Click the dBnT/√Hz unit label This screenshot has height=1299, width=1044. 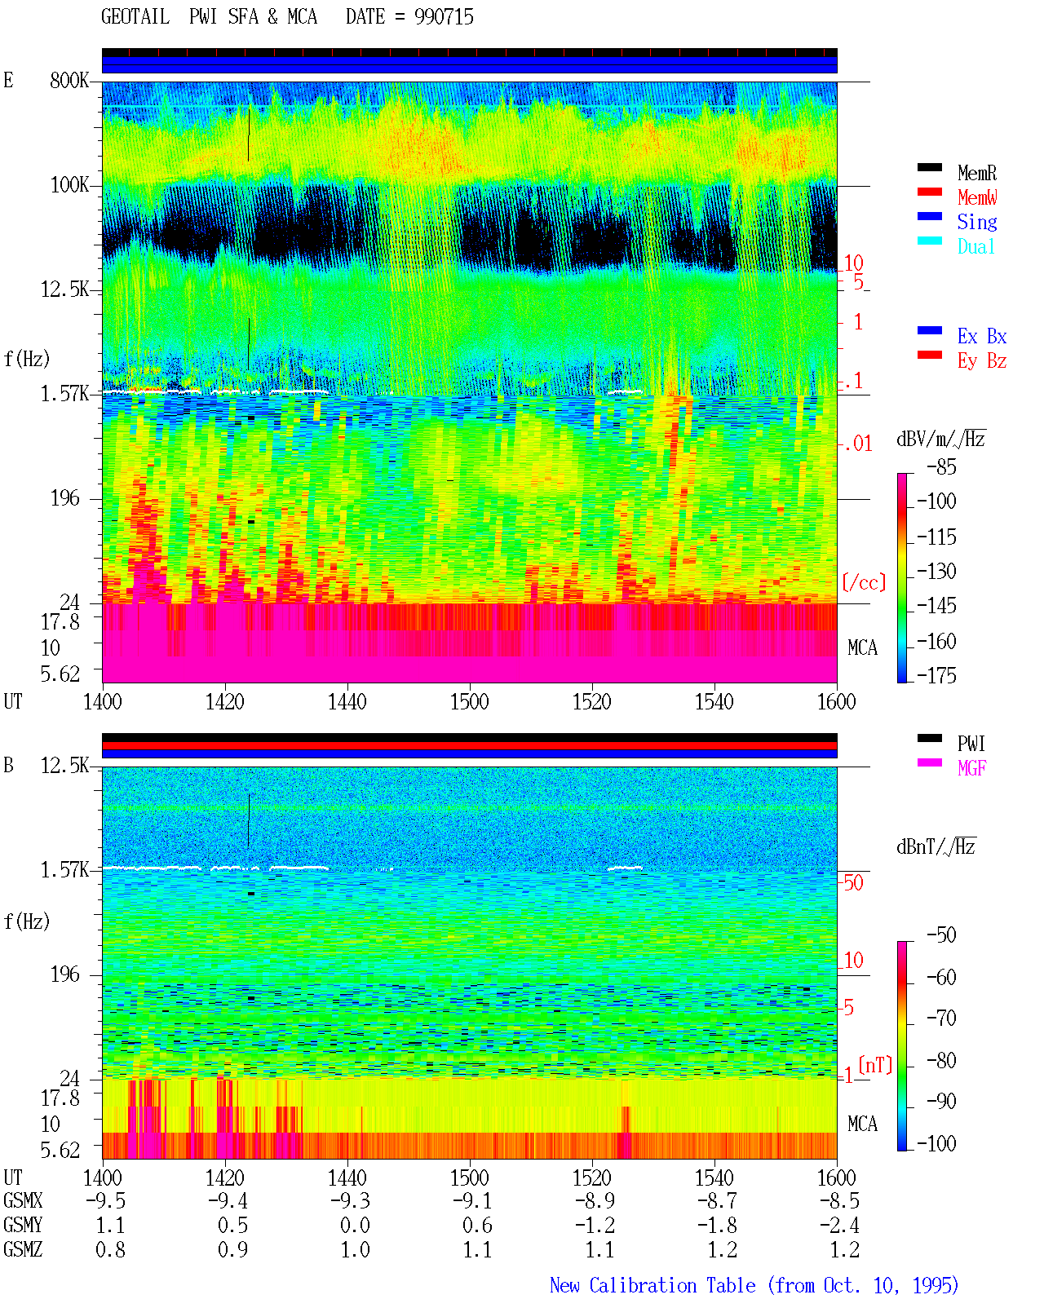[936, 846]
